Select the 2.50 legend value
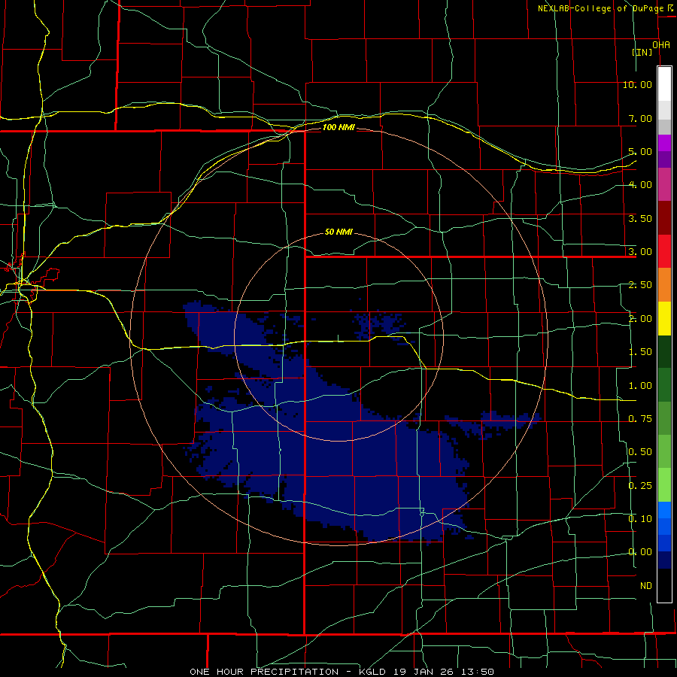The width and height of the screenshot is (677, 677). [x=640, y=285]
